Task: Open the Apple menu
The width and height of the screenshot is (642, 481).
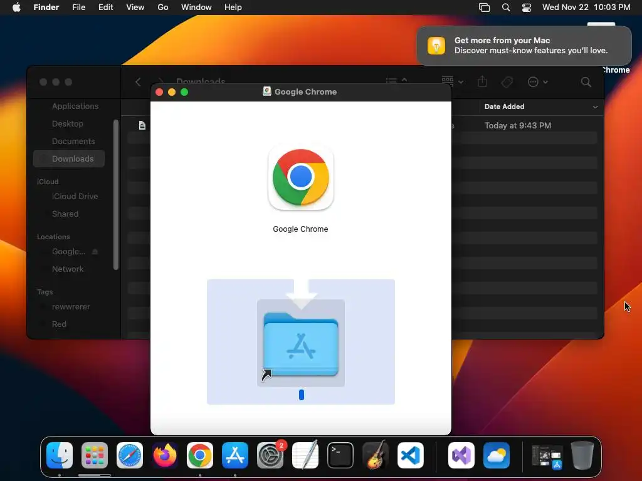Action: [x=16, y=8]
